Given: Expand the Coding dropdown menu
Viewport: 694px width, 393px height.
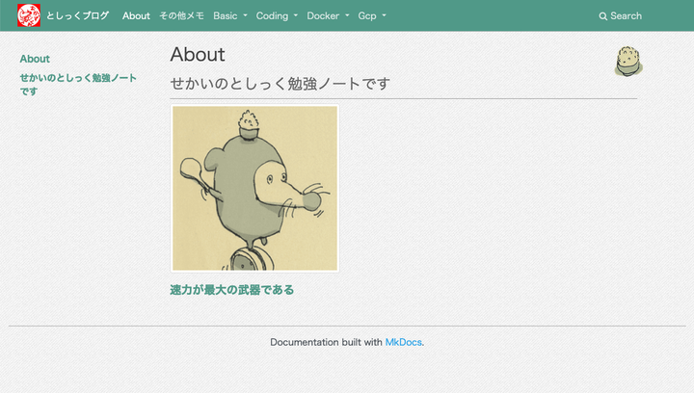Looking at the screenshot, I should click(277, 16).
